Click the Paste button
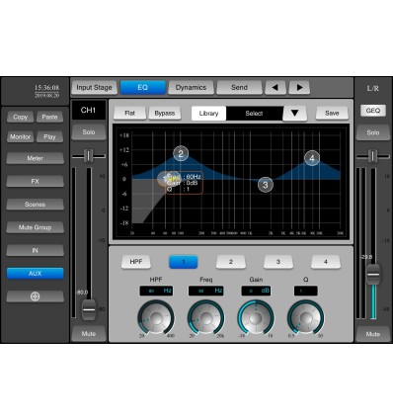The image size is (393, 420). [49, 117]
